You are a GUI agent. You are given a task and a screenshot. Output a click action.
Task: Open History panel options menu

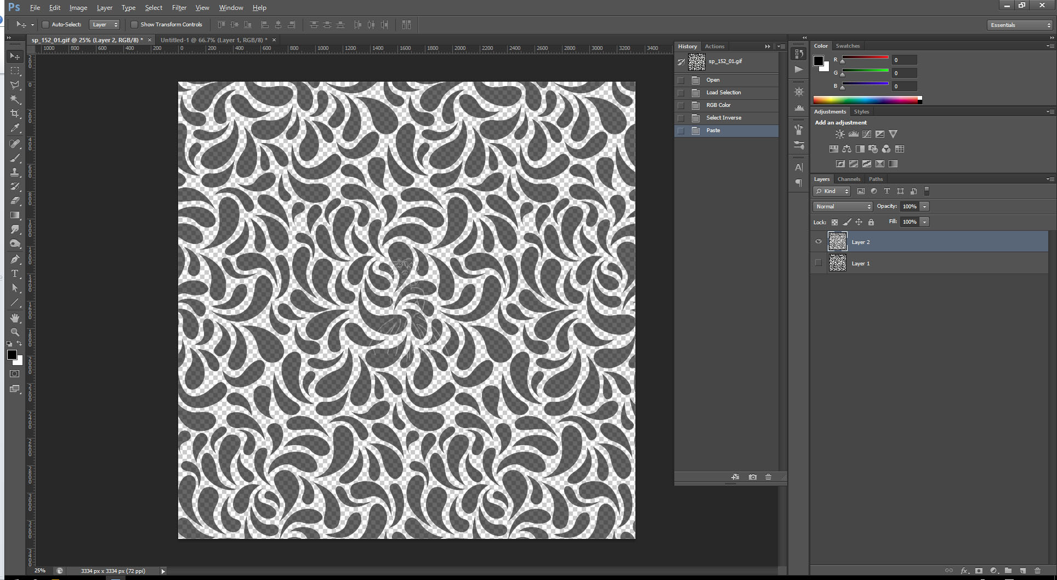pos(782,47)
